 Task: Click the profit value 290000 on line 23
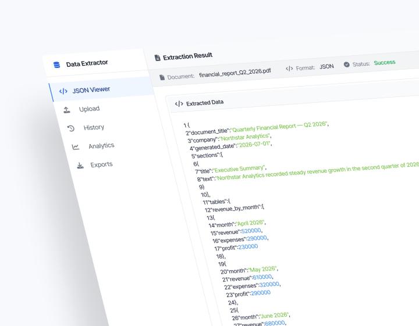click(261, 293)
